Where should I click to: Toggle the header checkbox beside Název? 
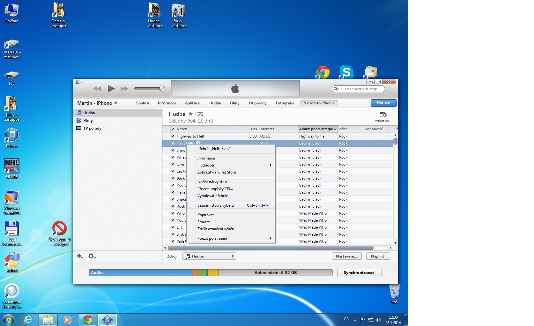pos(173,129)
